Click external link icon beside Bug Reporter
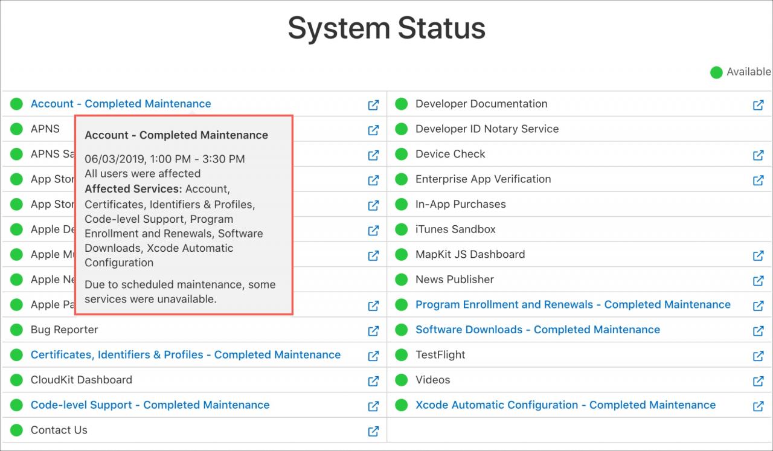The width and height of the screenshot is (773, 451). tap(373, 331)
